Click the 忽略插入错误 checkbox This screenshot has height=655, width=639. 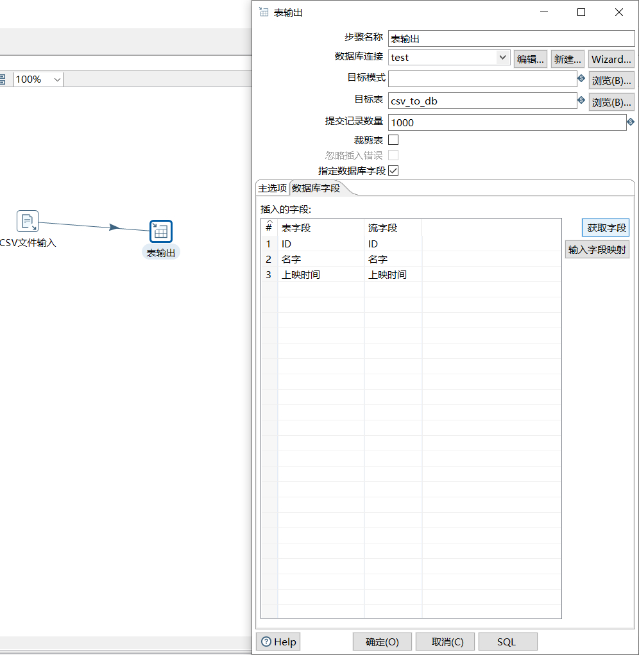tap(393, 155)
